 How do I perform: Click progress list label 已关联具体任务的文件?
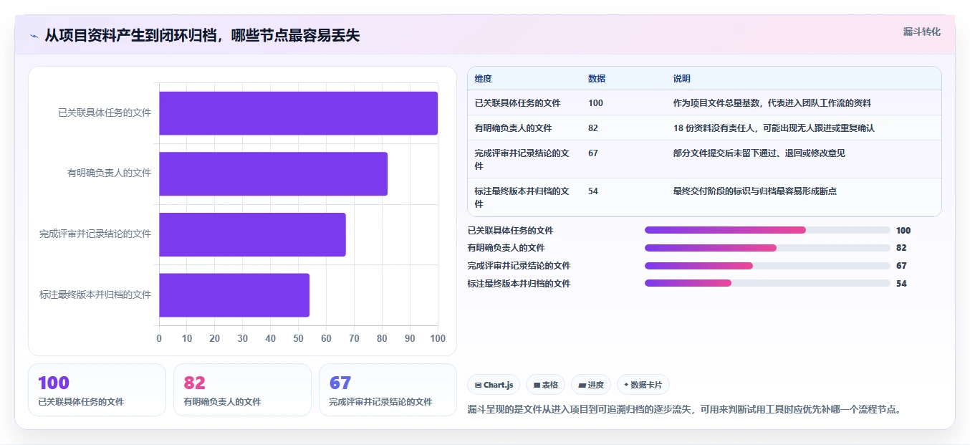coord(511,231)
